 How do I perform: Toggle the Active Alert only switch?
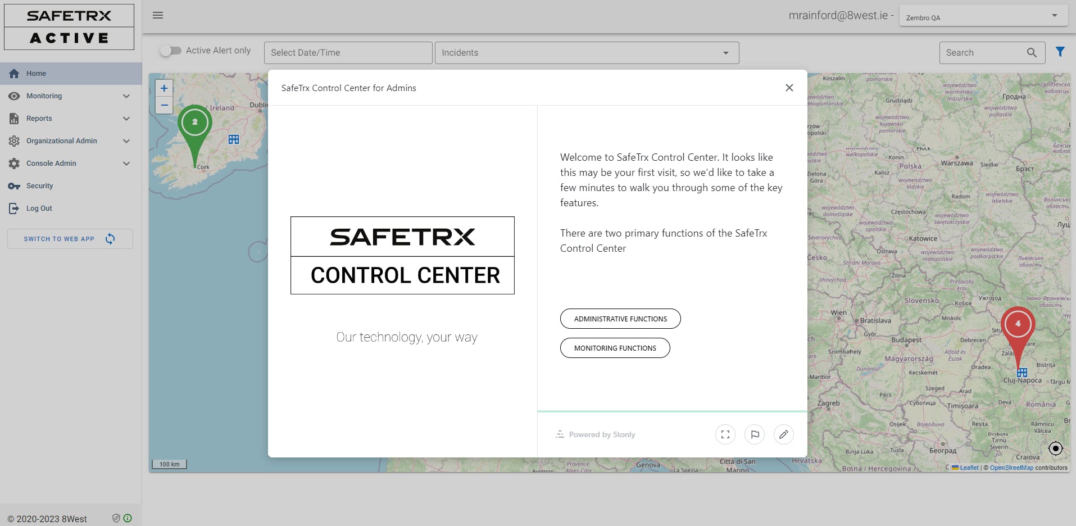pyautogui.click(x=170, y=51)
